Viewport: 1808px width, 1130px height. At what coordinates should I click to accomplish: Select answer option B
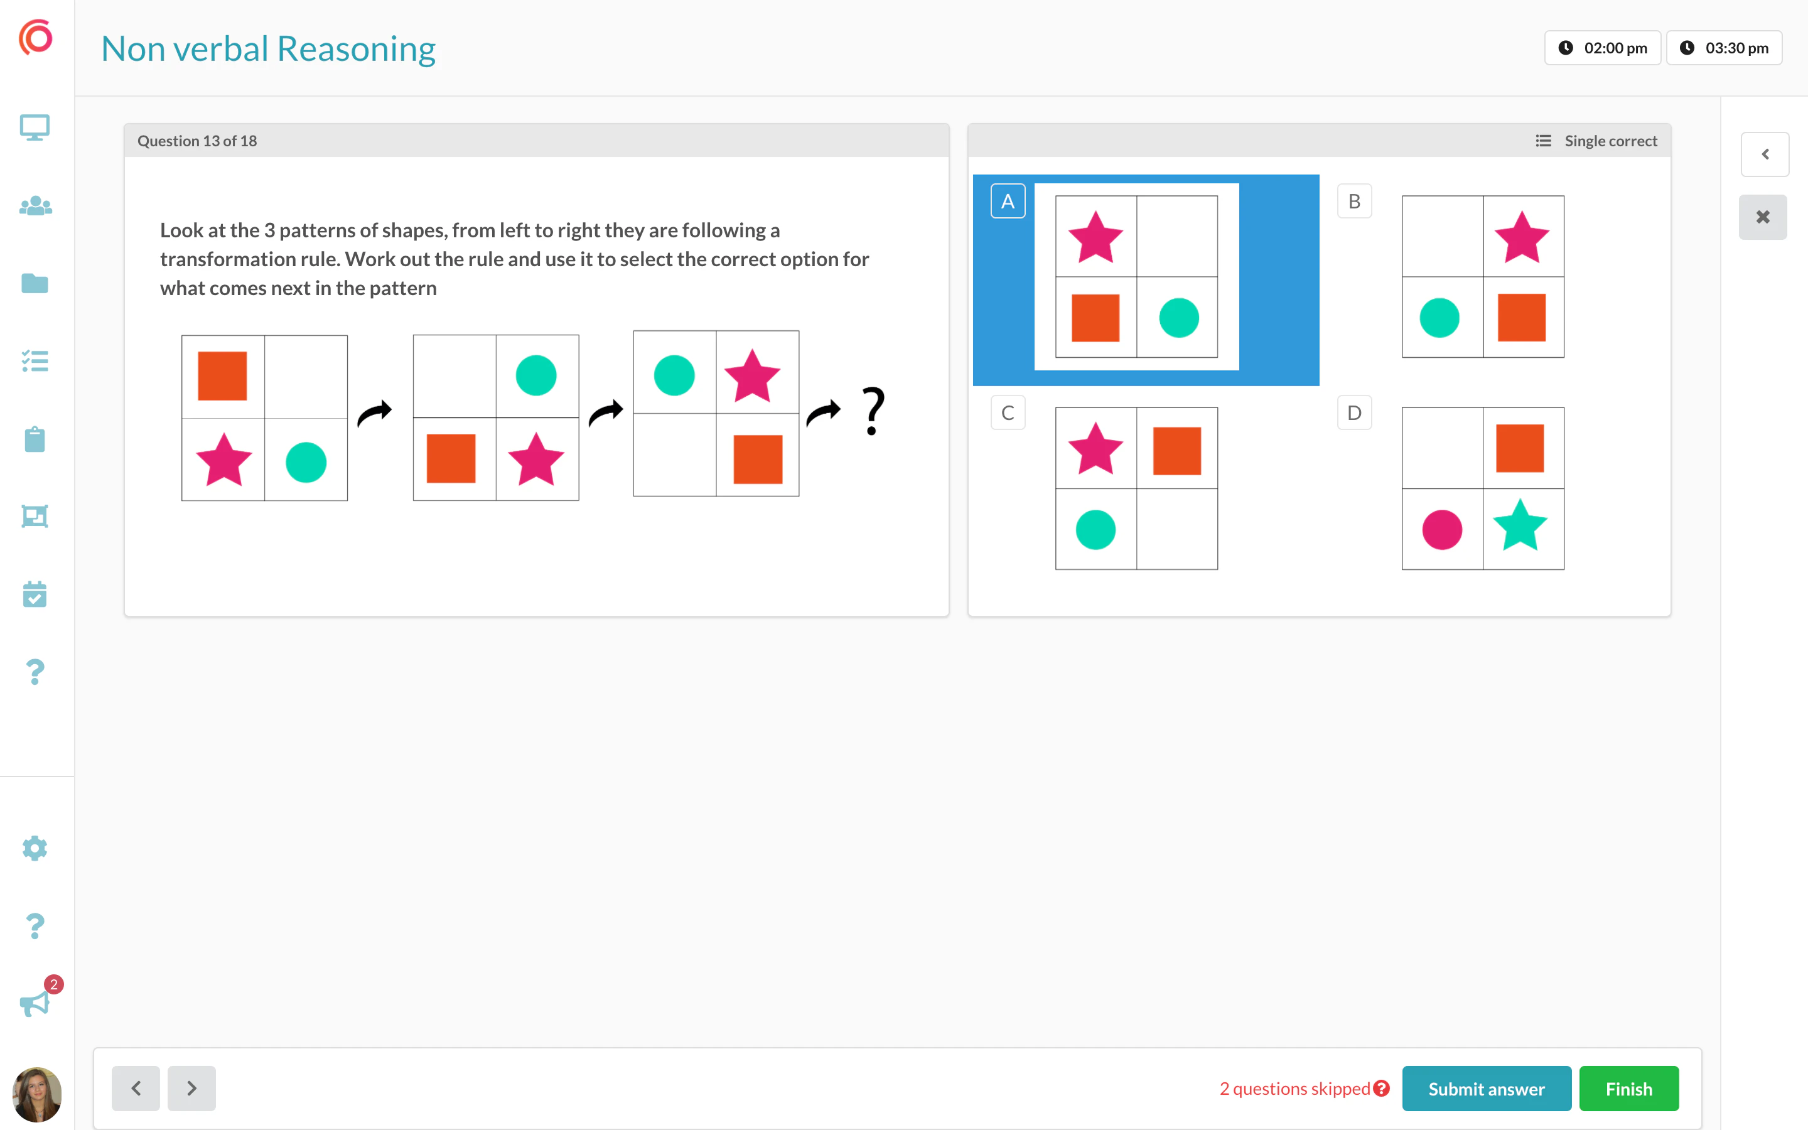1482,275
